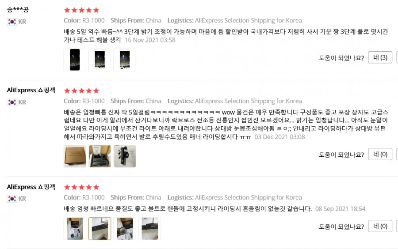Viewport: 398px width, 249px height.
Task: Click Korean flag icon of second reviewer
Action: pyautogui.click(x=11, y=102)
